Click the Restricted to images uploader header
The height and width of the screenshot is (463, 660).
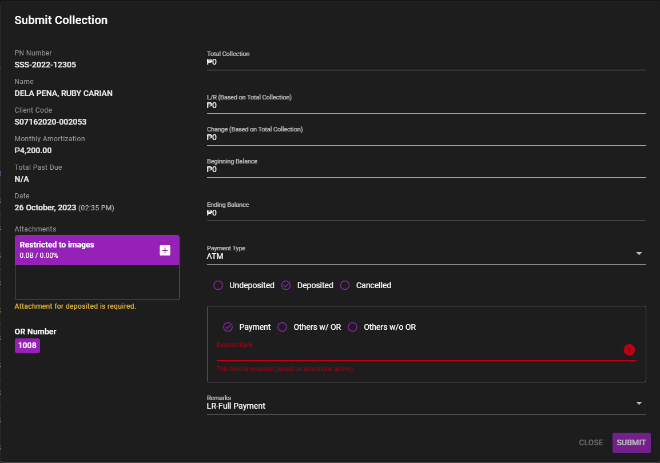[97, 250]
